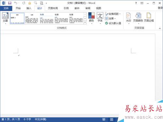This screenshot has width=163, height=122.
Task: Expand the document format gallery More arrow
Action: (x=85, y=22)
